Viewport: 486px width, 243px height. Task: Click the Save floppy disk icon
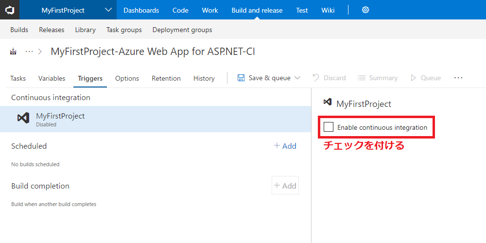click(241, 78)
